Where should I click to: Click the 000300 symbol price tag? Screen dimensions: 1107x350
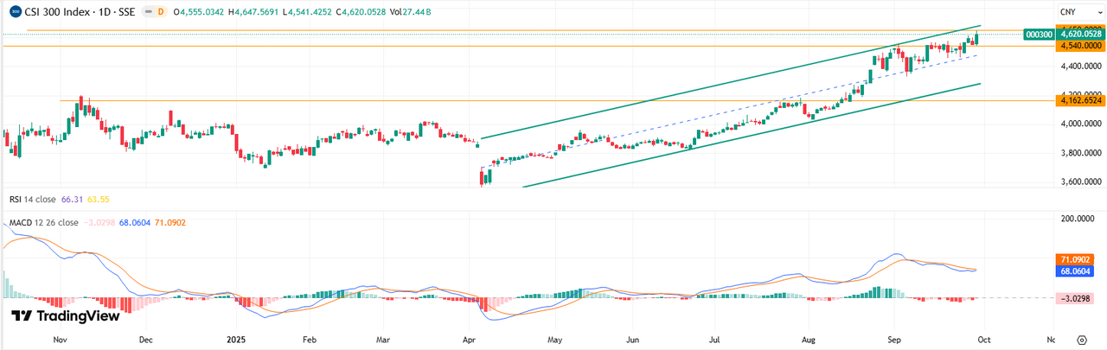(1038, 35)
